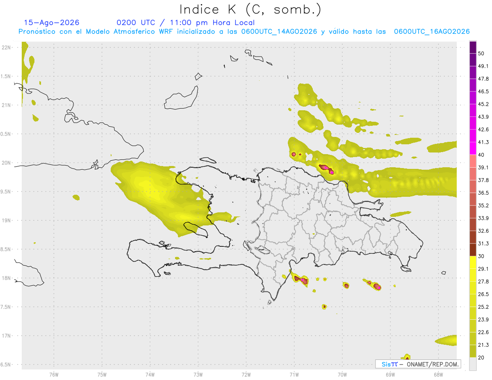
Task: Click the color bar value 21.3
Action: pos(483,345)
